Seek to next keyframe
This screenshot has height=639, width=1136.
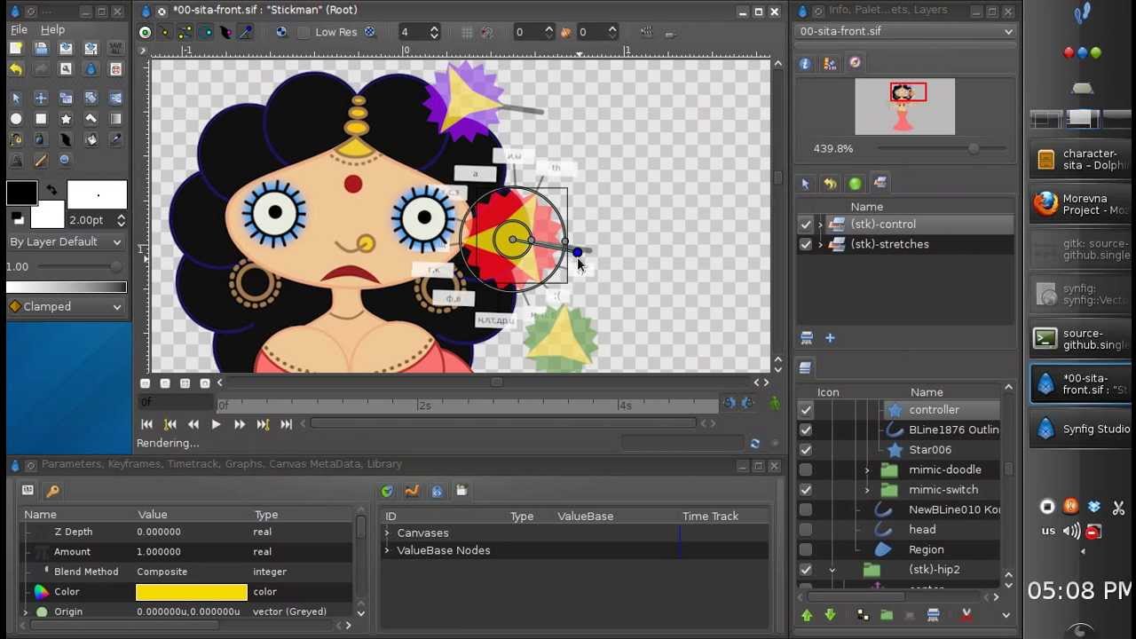click(x=263, y=424)
